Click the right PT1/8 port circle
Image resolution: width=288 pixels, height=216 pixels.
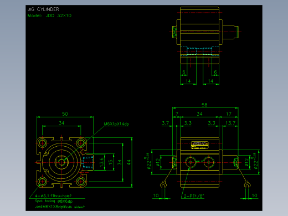[x=209, y=162]
